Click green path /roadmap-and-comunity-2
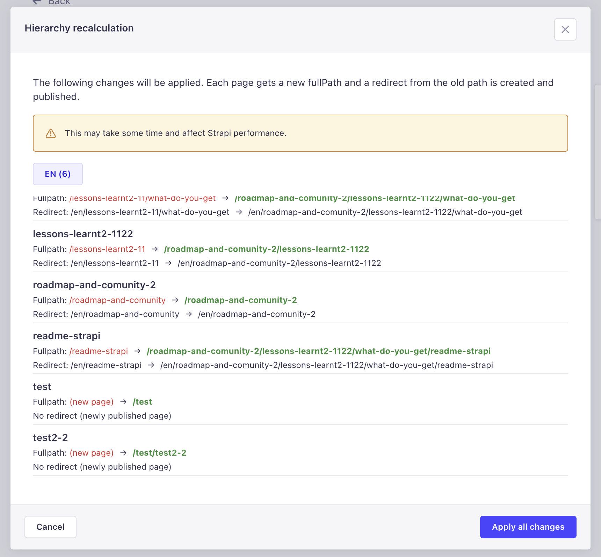601x557 pixels. coord(241,300)
